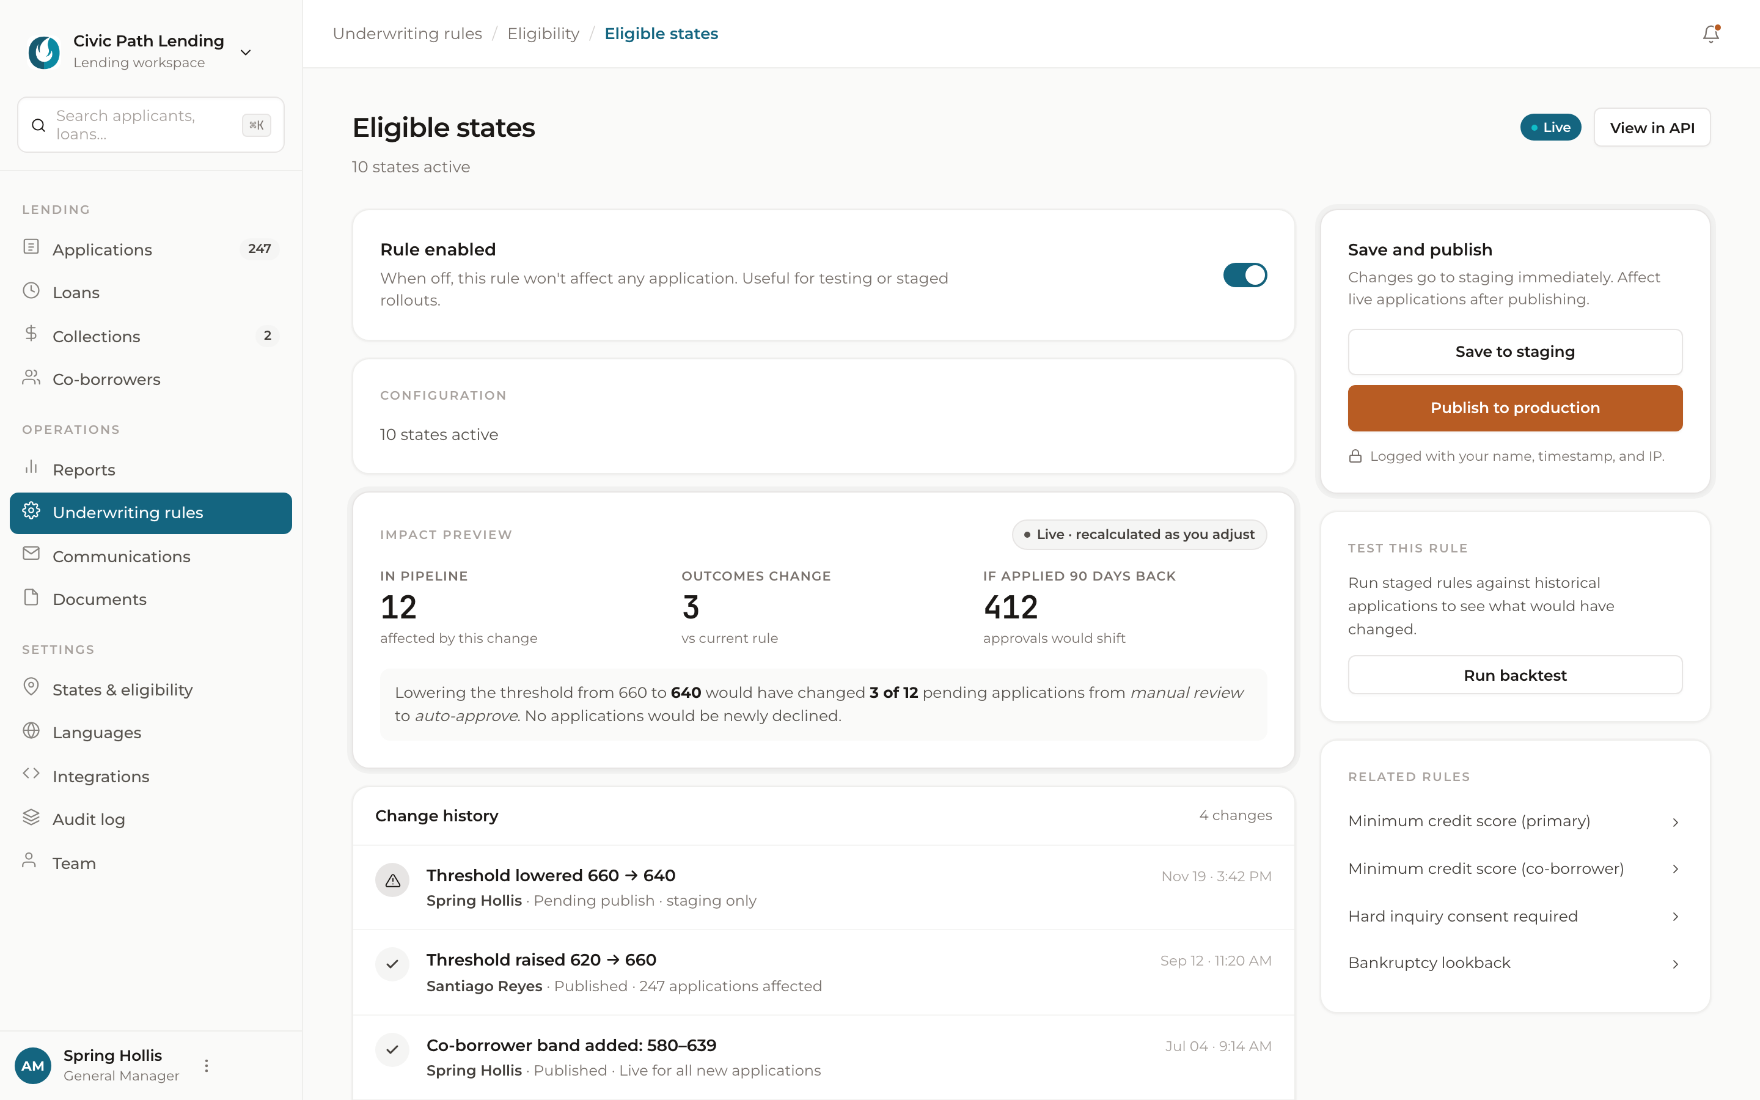This screenshot has width=1760, height=1100.
Task: Click the Underwriting rules gear icon
Action: [31, 512]
